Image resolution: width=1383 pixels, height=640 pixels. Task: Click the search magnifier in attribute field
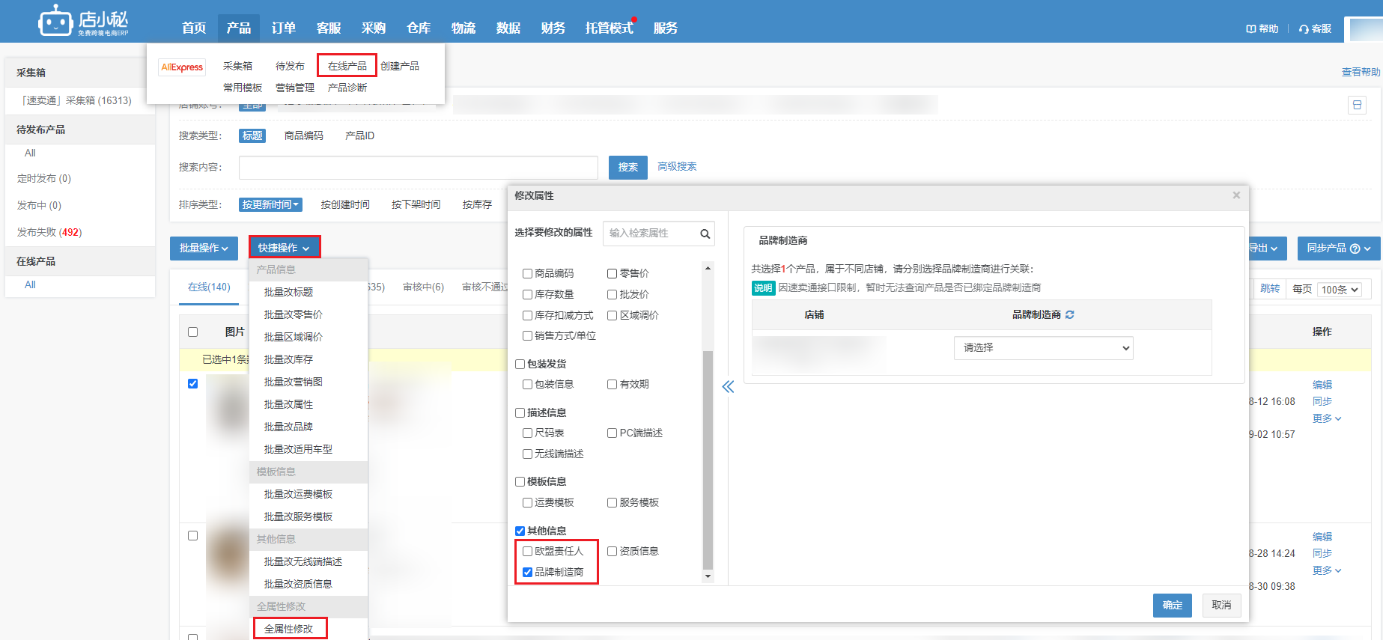pos(705,234)
